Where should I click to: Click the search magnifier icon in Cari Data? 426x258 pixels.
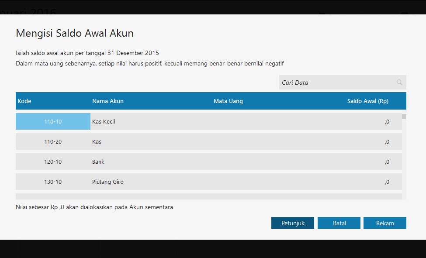click(x=399, y=82)
